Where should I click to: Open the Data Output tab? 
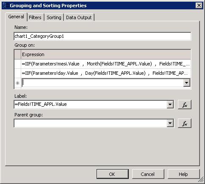(79, 17)
